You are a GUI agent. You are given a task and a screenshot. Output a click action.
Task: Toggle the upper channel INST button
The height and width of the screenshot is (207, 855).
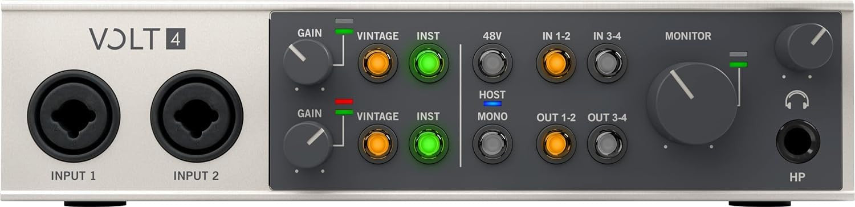pyautogui.click(x=428, y=63)
